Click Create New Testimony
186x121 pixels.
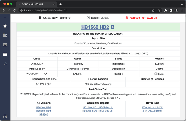click(x=55, y=18)
